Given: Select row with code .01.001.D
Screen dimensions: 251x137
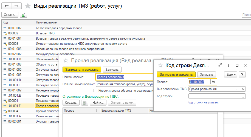Looking at the screenshot, I should tap(30, 59).
